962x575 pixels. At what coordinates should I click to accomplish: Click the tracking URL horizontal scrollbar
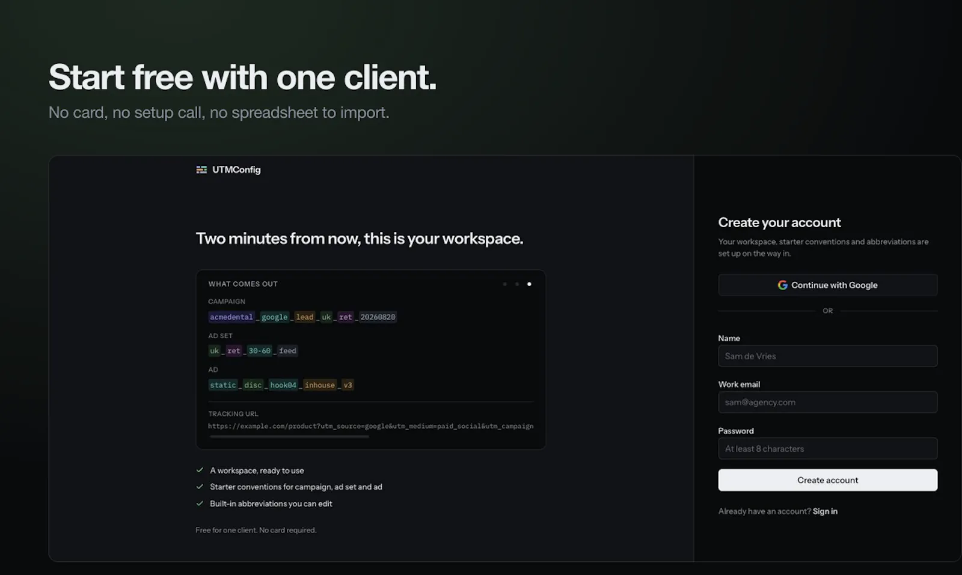289,437
